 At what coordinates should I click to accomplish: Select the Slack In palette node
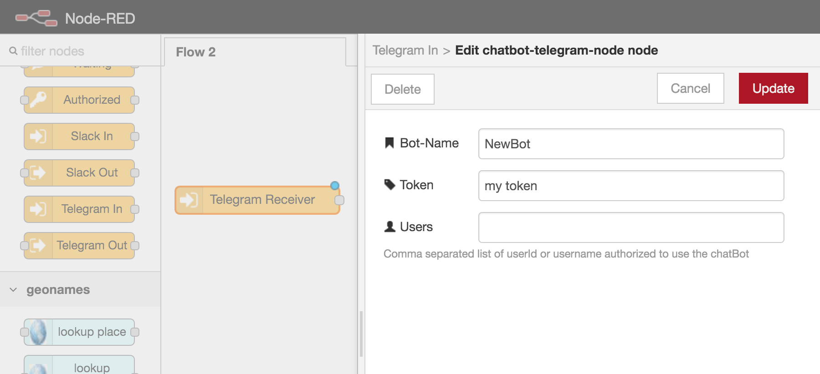(x=79, y=136)
